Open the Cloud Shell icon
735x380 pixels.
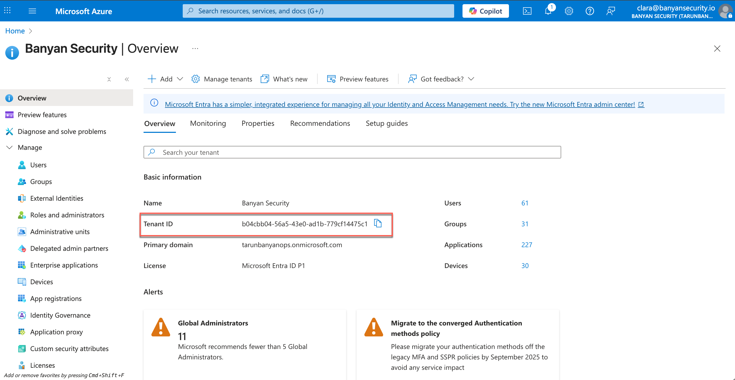[x=527, y=11]
